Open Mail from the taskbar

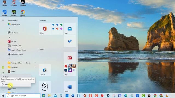click(x=55, y=96)
